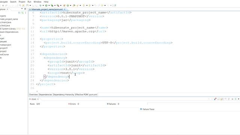Select JRE System Library tree node

(x=12, y=29)
